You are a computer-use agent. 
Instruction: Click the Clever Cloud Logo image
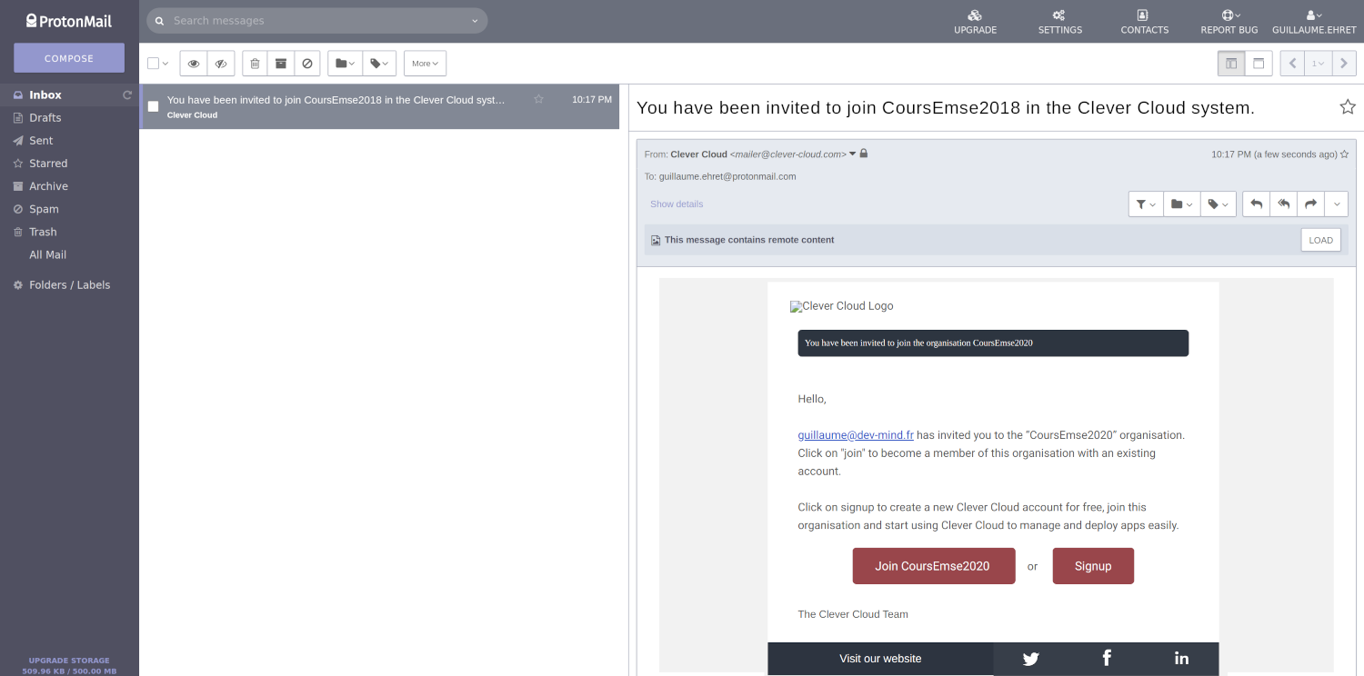[x=842, y=306]
